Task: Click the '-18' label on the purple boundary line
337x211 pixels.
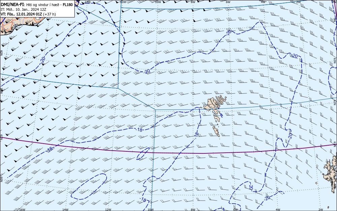Action: [x=50, y=149]
